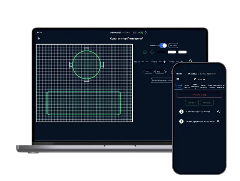This screenshot has height=181, width=240.
Task: Click search icon beside сотрудников в системе
Action: [218, 121]
